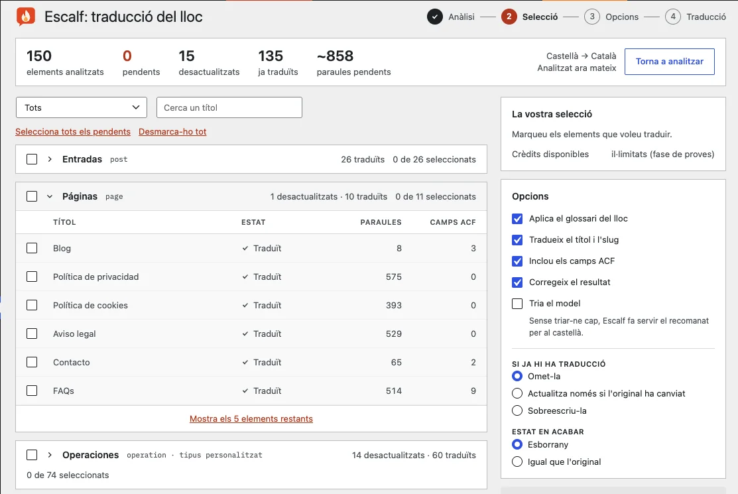Viewport: 738px width, 494px height.
Task: Click the 15 desactualitzats statistic
Action: 209,62
